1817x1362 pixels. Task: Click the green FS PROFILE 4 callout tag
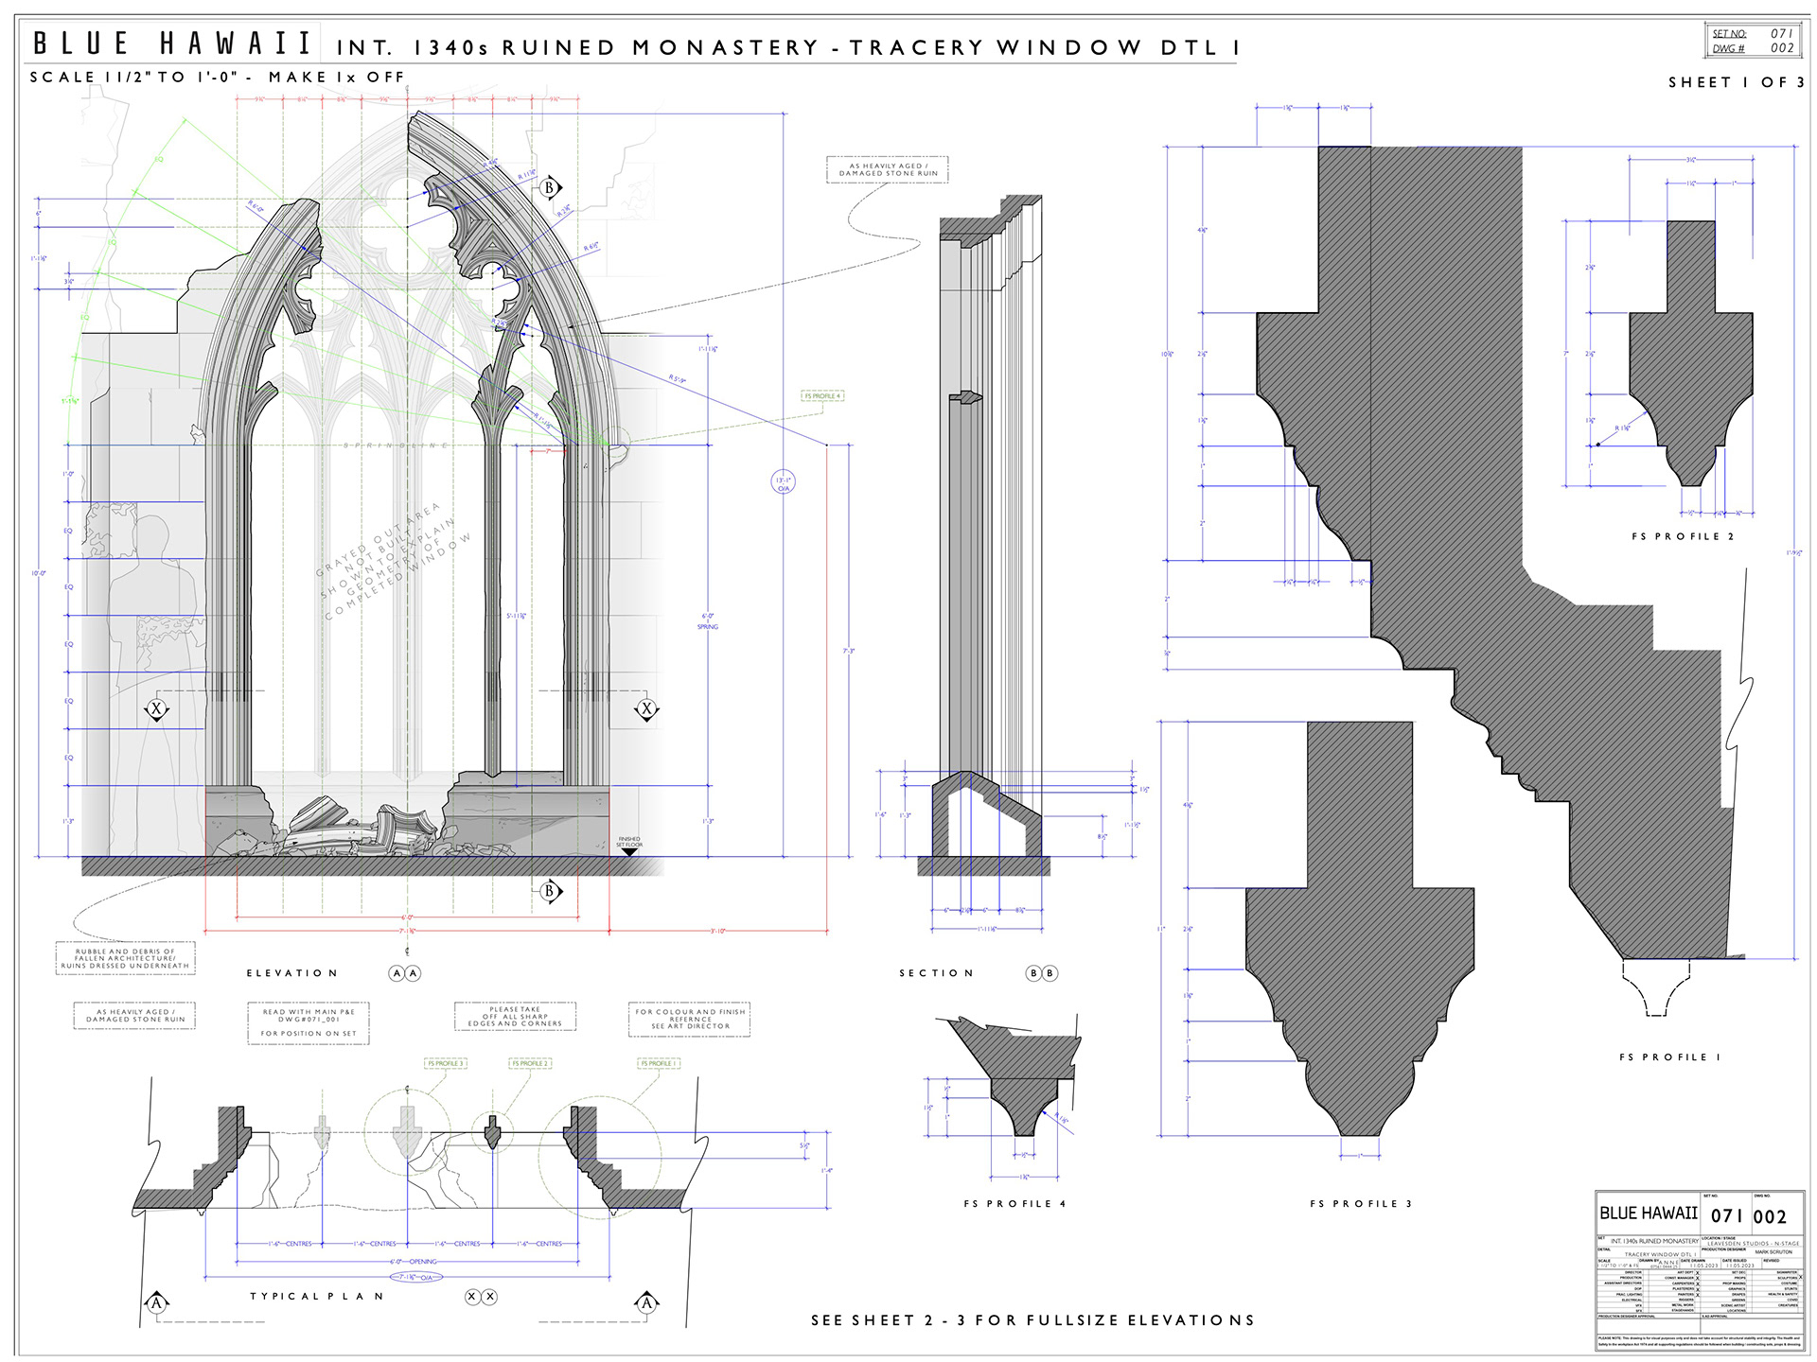[822, 396]
